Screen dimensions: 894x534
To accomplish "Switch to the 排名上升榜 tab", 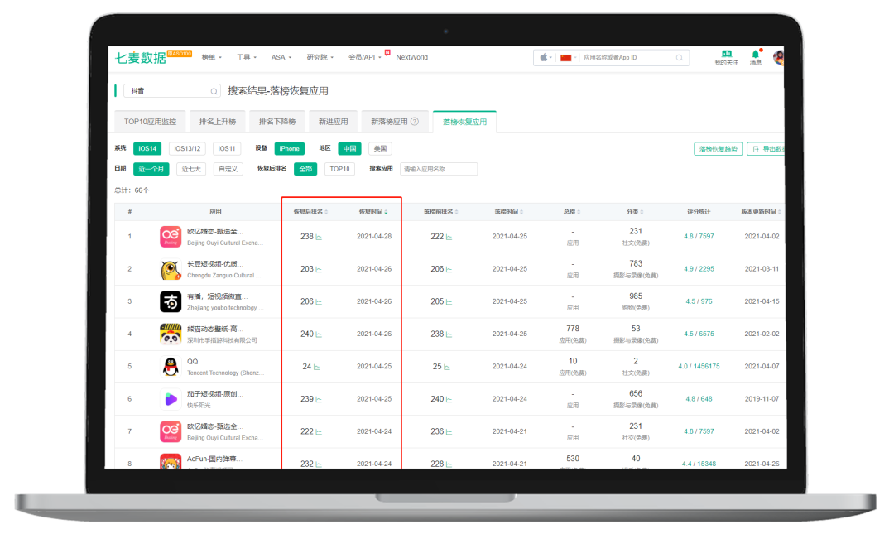I will (x=218, y=122).
